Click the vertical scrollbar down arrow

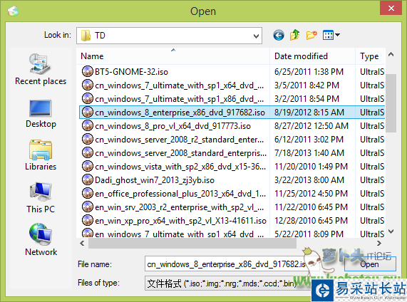391,231
